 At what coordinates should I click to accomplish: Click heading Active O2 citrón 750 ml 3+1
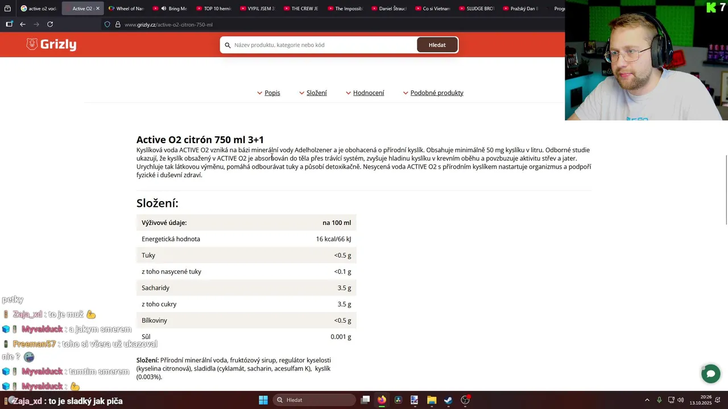coord(200,140)
